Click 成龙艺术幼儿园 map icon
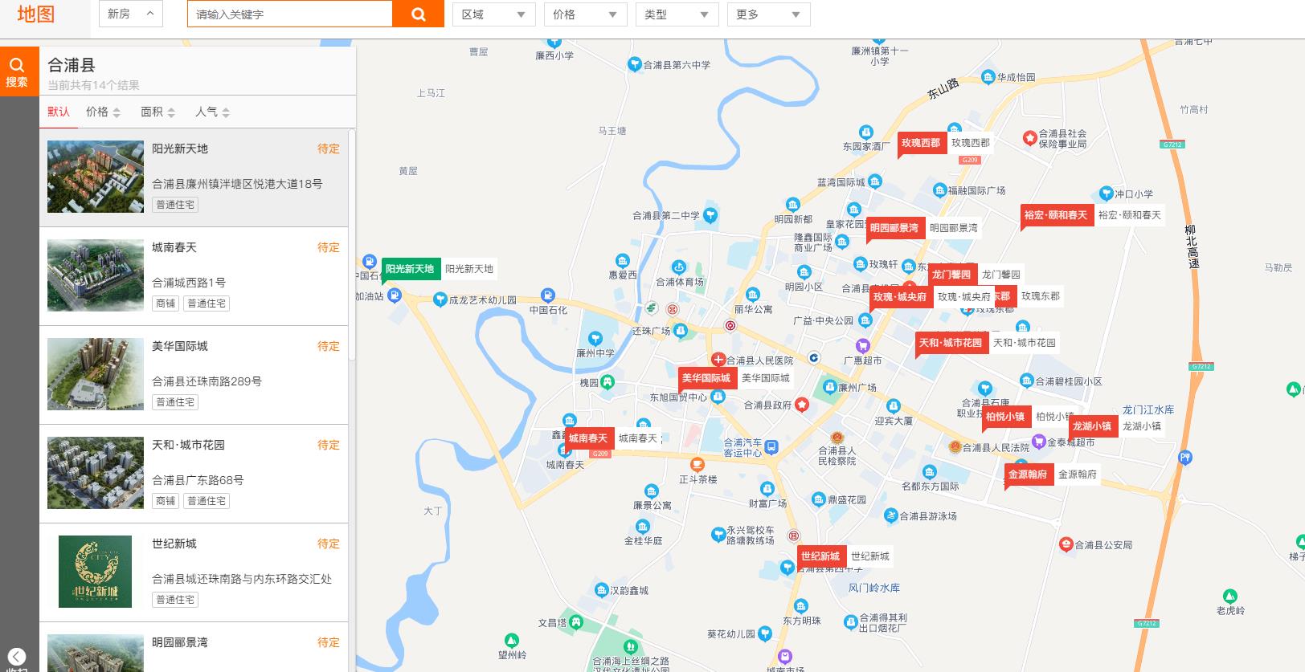This screenshot has width=1305, height=672. (440, 299)
